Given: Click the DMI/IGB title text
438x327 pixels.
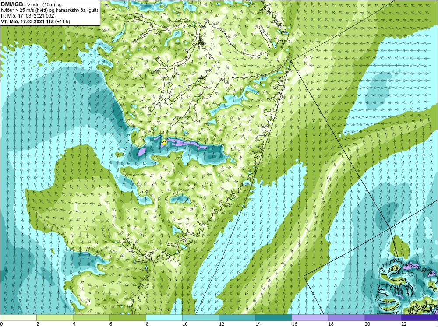Looking at the screenshot, I should pyautogui.click(x=12, y=4).
